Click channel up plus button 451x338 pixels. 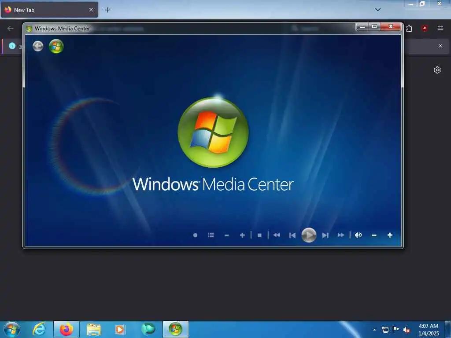(x=242, y=235)
